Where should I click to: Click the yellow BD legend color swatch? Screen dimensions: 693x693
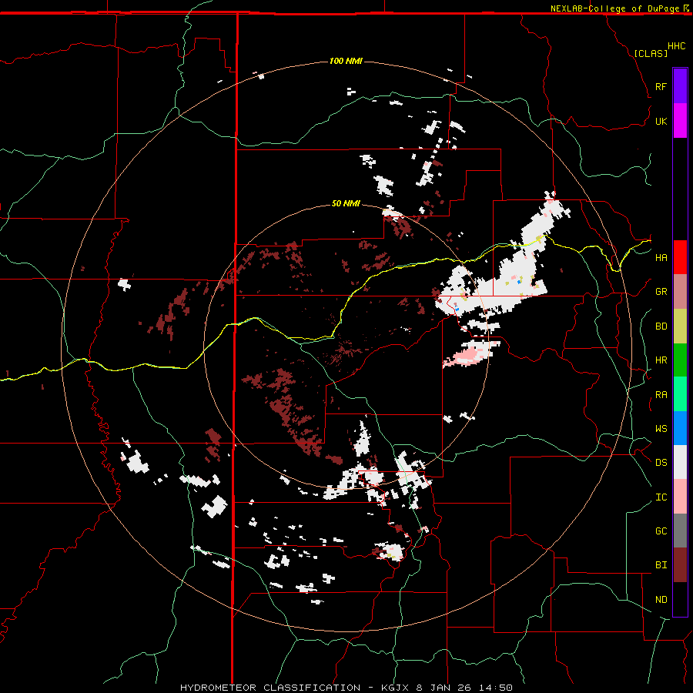click(x=680, y=326)
